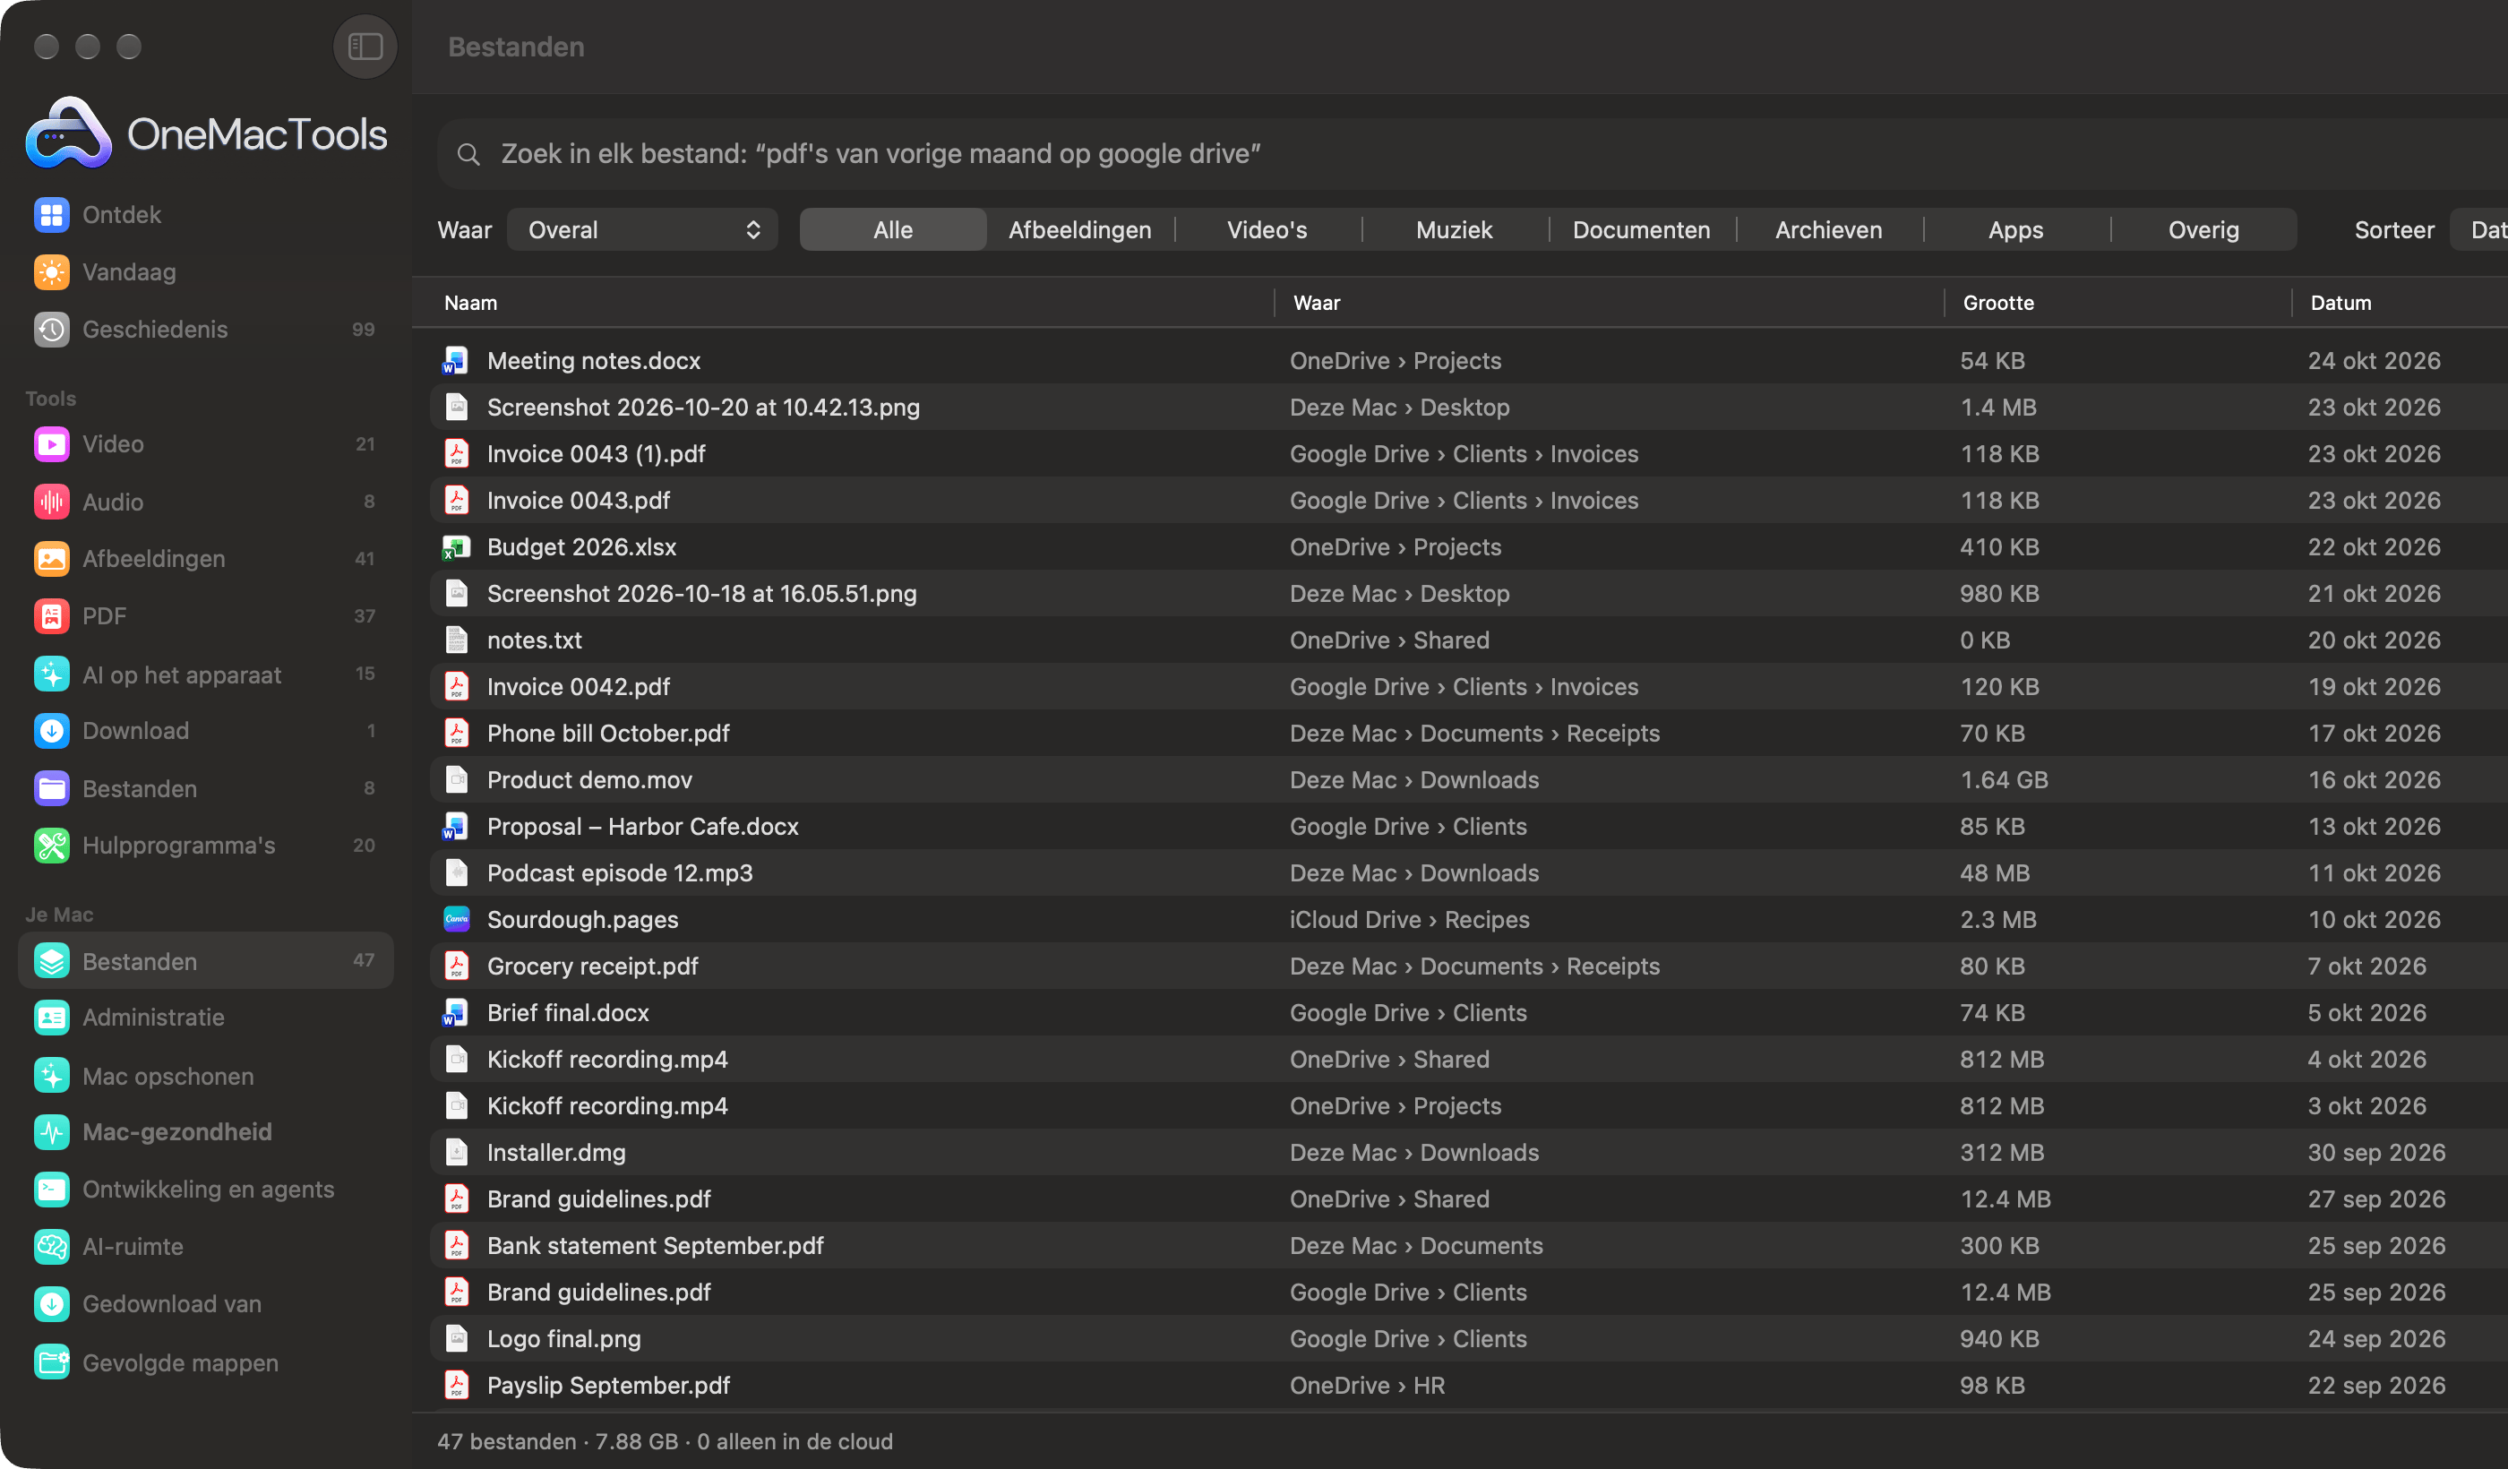Open the Waar location dropdown showing Overal

coord(643,230)
